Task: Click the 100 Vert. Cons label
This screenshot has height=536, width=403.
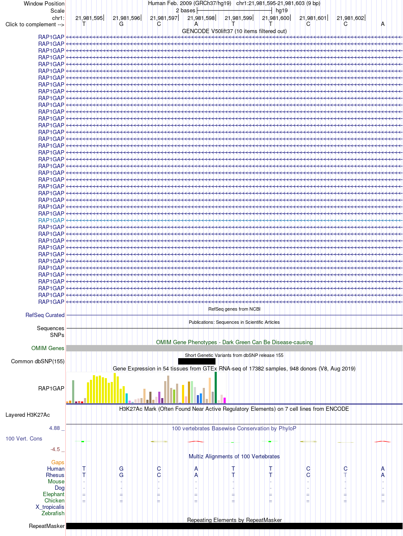Action: (x=24, y=438)
